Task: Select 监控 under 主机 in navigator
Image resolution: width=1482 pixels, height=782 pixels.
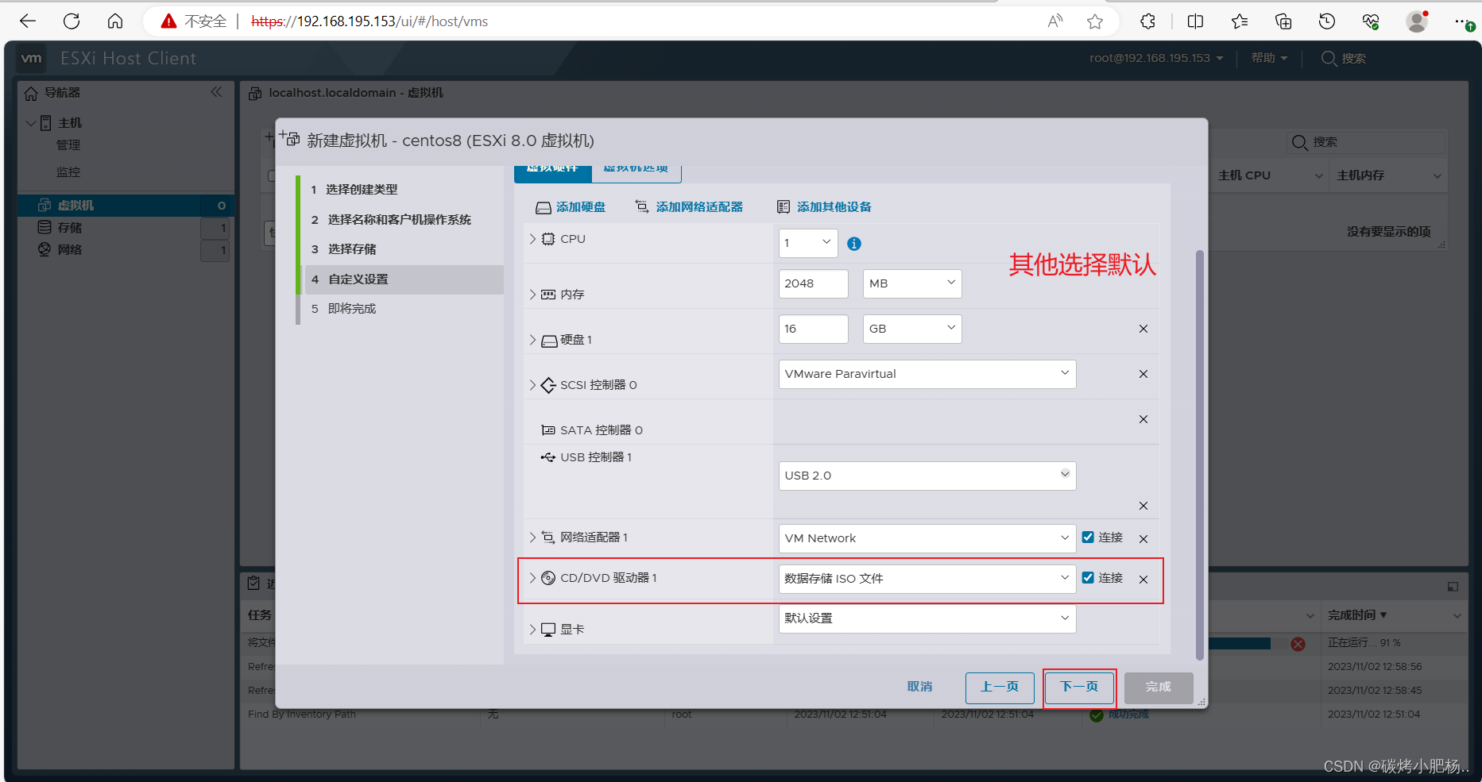Action: point(68,172)
